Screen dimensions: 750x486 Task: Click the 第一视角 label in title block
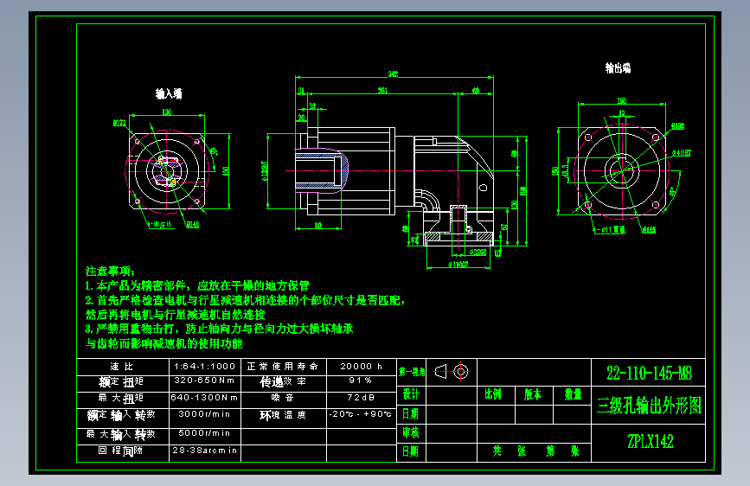tap(412, 372)
